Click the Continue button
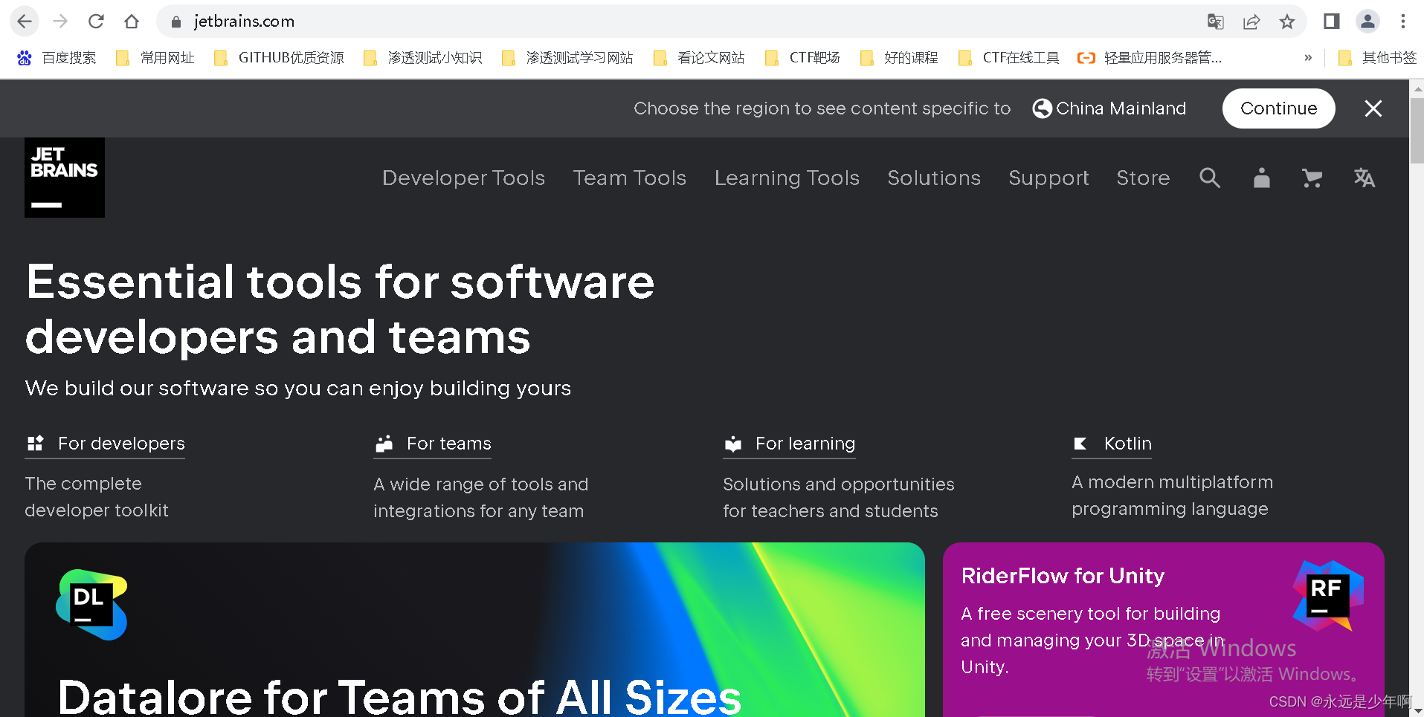The height and width of the screenshot is (717, 1424). pyautogui.click(x=1278, y=108)
